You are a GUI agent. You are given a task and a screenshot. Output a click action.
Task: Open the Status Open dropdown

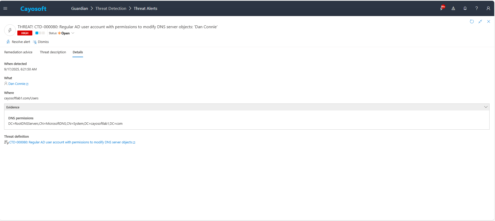66,33
